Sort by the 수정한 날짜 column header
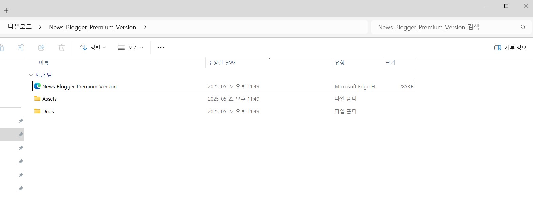Viewport: 533px width, 206px height. (222, 63)
